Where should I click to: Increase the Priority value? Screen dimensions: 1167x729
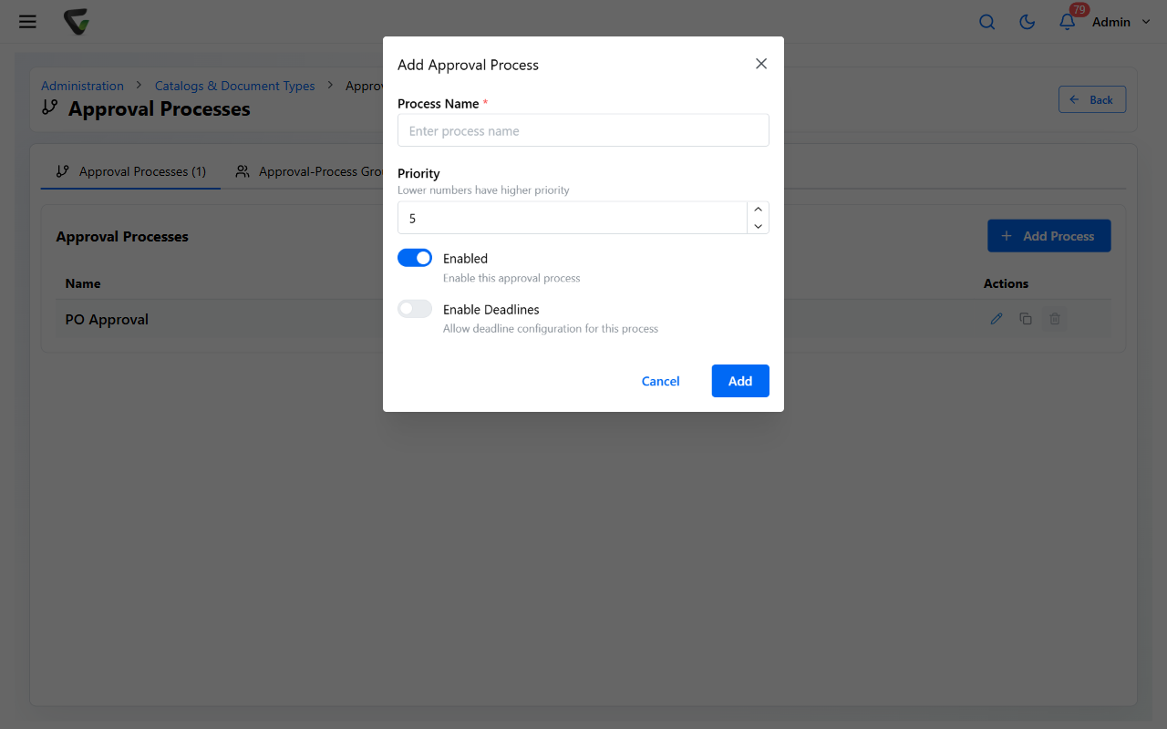[758, 210]
